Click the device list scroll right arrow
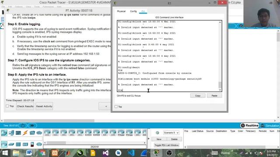This screenshot has width=280, height=157. tap(144, 143)
